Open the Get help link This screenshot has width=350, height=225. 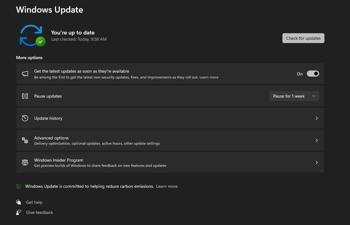(x=34, y=202)
